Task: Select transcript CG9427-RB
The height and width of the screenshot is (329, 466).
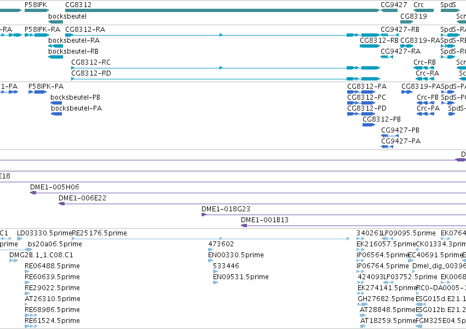Action: coord(390,35)
